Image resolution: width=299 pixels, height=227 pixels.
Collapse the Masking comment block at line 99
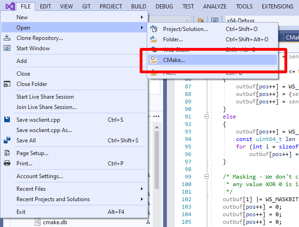(206, 176)
